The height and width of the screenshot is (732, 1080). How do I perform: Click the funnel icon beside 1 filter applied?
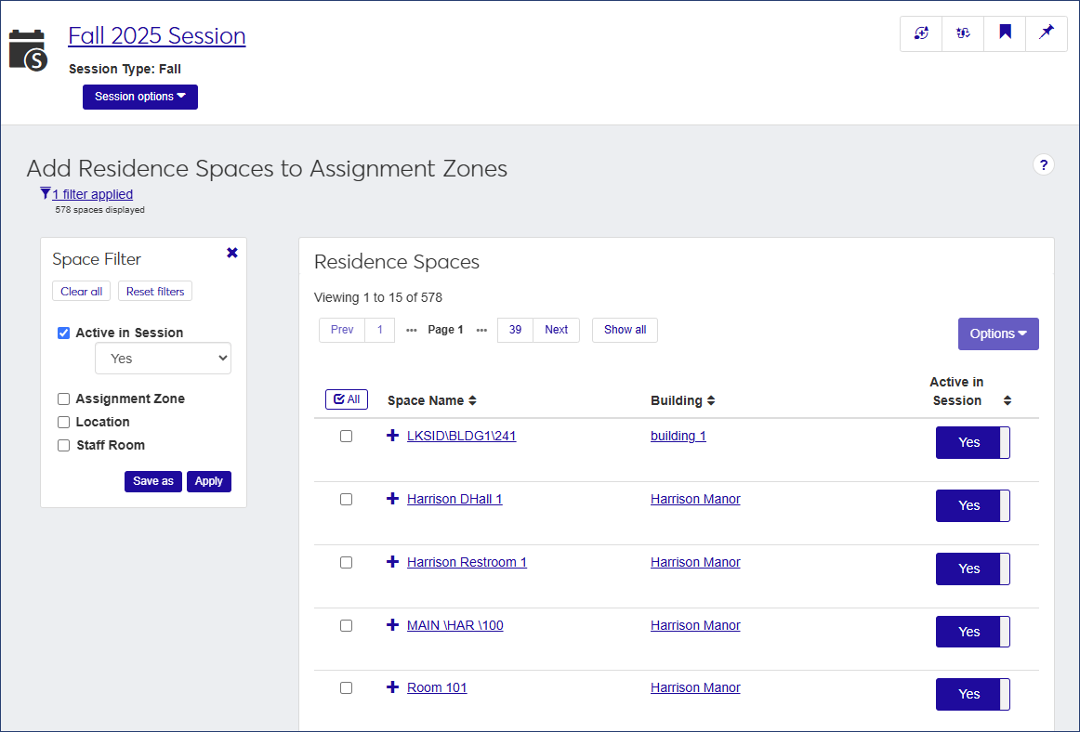pyautogui.click(x=46, y=193)
